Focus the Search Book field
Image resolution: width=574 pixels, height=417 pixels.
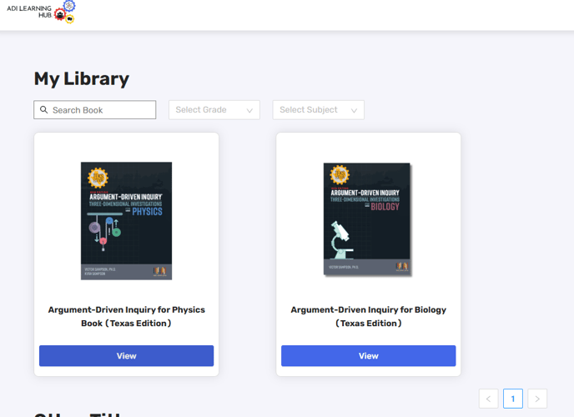[95, 110]
